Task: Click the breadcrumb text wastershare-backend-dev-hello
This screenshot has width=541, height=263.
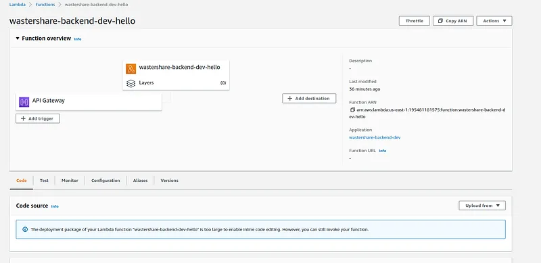Action: (96, 5)
